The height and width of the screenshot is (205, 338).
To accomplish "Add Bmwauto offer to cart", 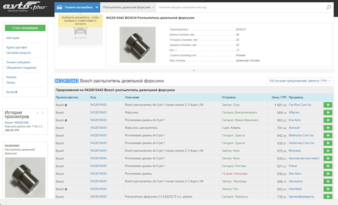I will (328, 151).
